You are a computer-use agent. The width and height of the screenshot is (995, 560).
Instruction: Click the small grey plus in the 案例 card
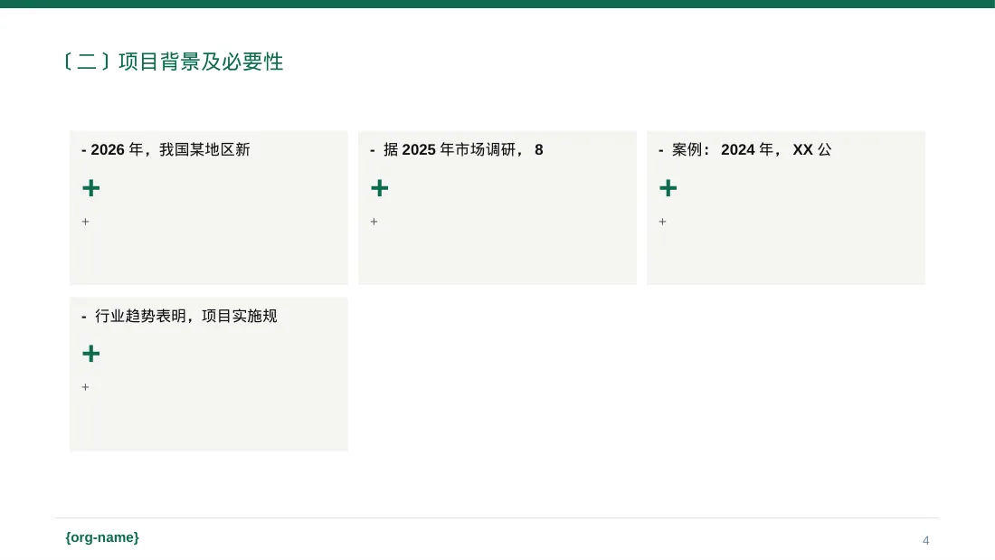(x=662, y=222)
